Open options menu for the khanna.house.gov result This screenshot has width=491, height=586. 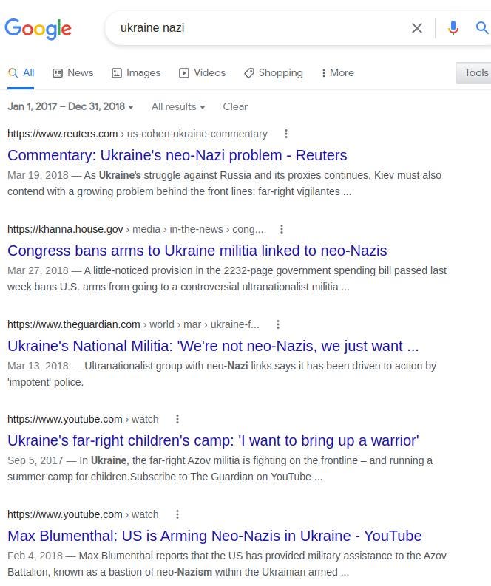(x=282, y=229)
